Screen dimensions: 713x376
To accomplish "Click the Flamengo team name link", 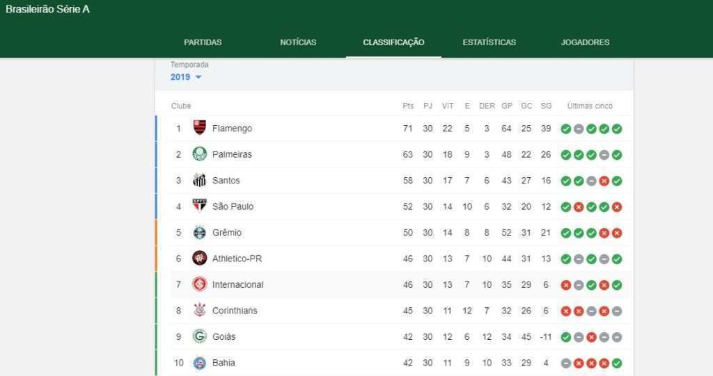I will (232, 129).
